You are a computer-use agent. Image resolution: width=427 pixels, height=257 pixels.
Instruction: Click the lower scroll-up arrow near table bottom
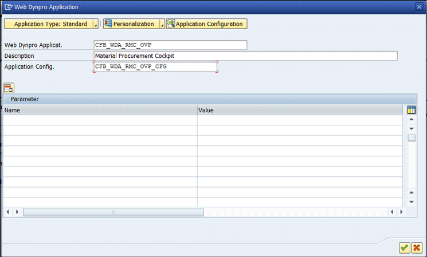pos(412,192)
